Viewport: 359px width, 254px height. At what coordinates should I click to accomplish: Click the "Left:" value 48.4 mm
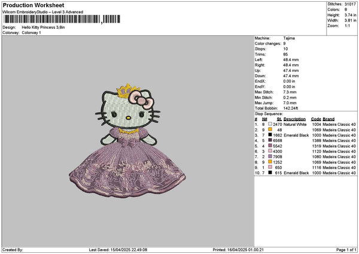[x=291, y=60]
